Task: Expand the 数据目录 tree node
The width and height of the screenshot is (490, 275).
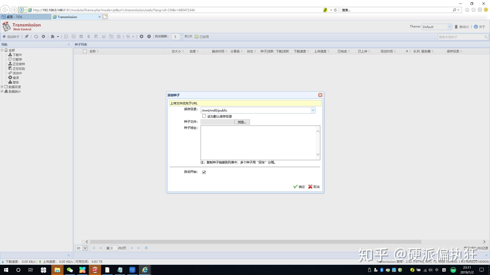Action: tap(2, 87)
